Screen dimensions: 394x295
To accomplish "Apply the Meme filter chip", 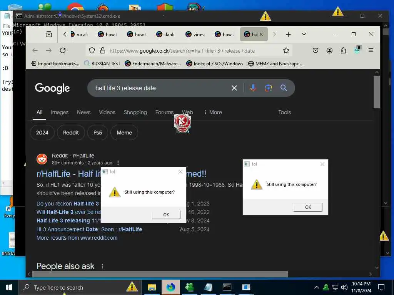I will click(124, 133).
